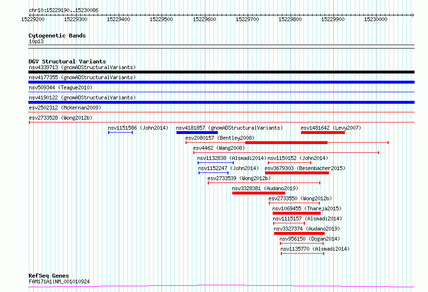Open esv2733550 (Wong2012b) label
Viewport: 428px width, 292px height.
[300, 198]
